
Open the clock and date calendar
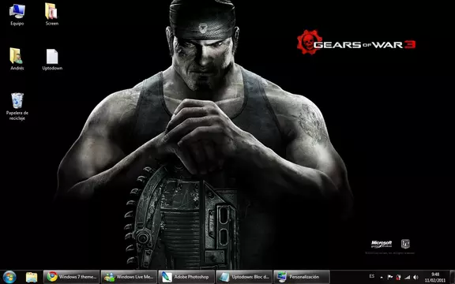[x=435, y=278]
